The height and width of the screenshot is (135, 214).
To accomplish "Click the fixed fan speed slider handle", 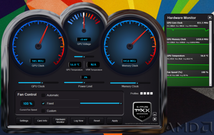I will point(121,103).
